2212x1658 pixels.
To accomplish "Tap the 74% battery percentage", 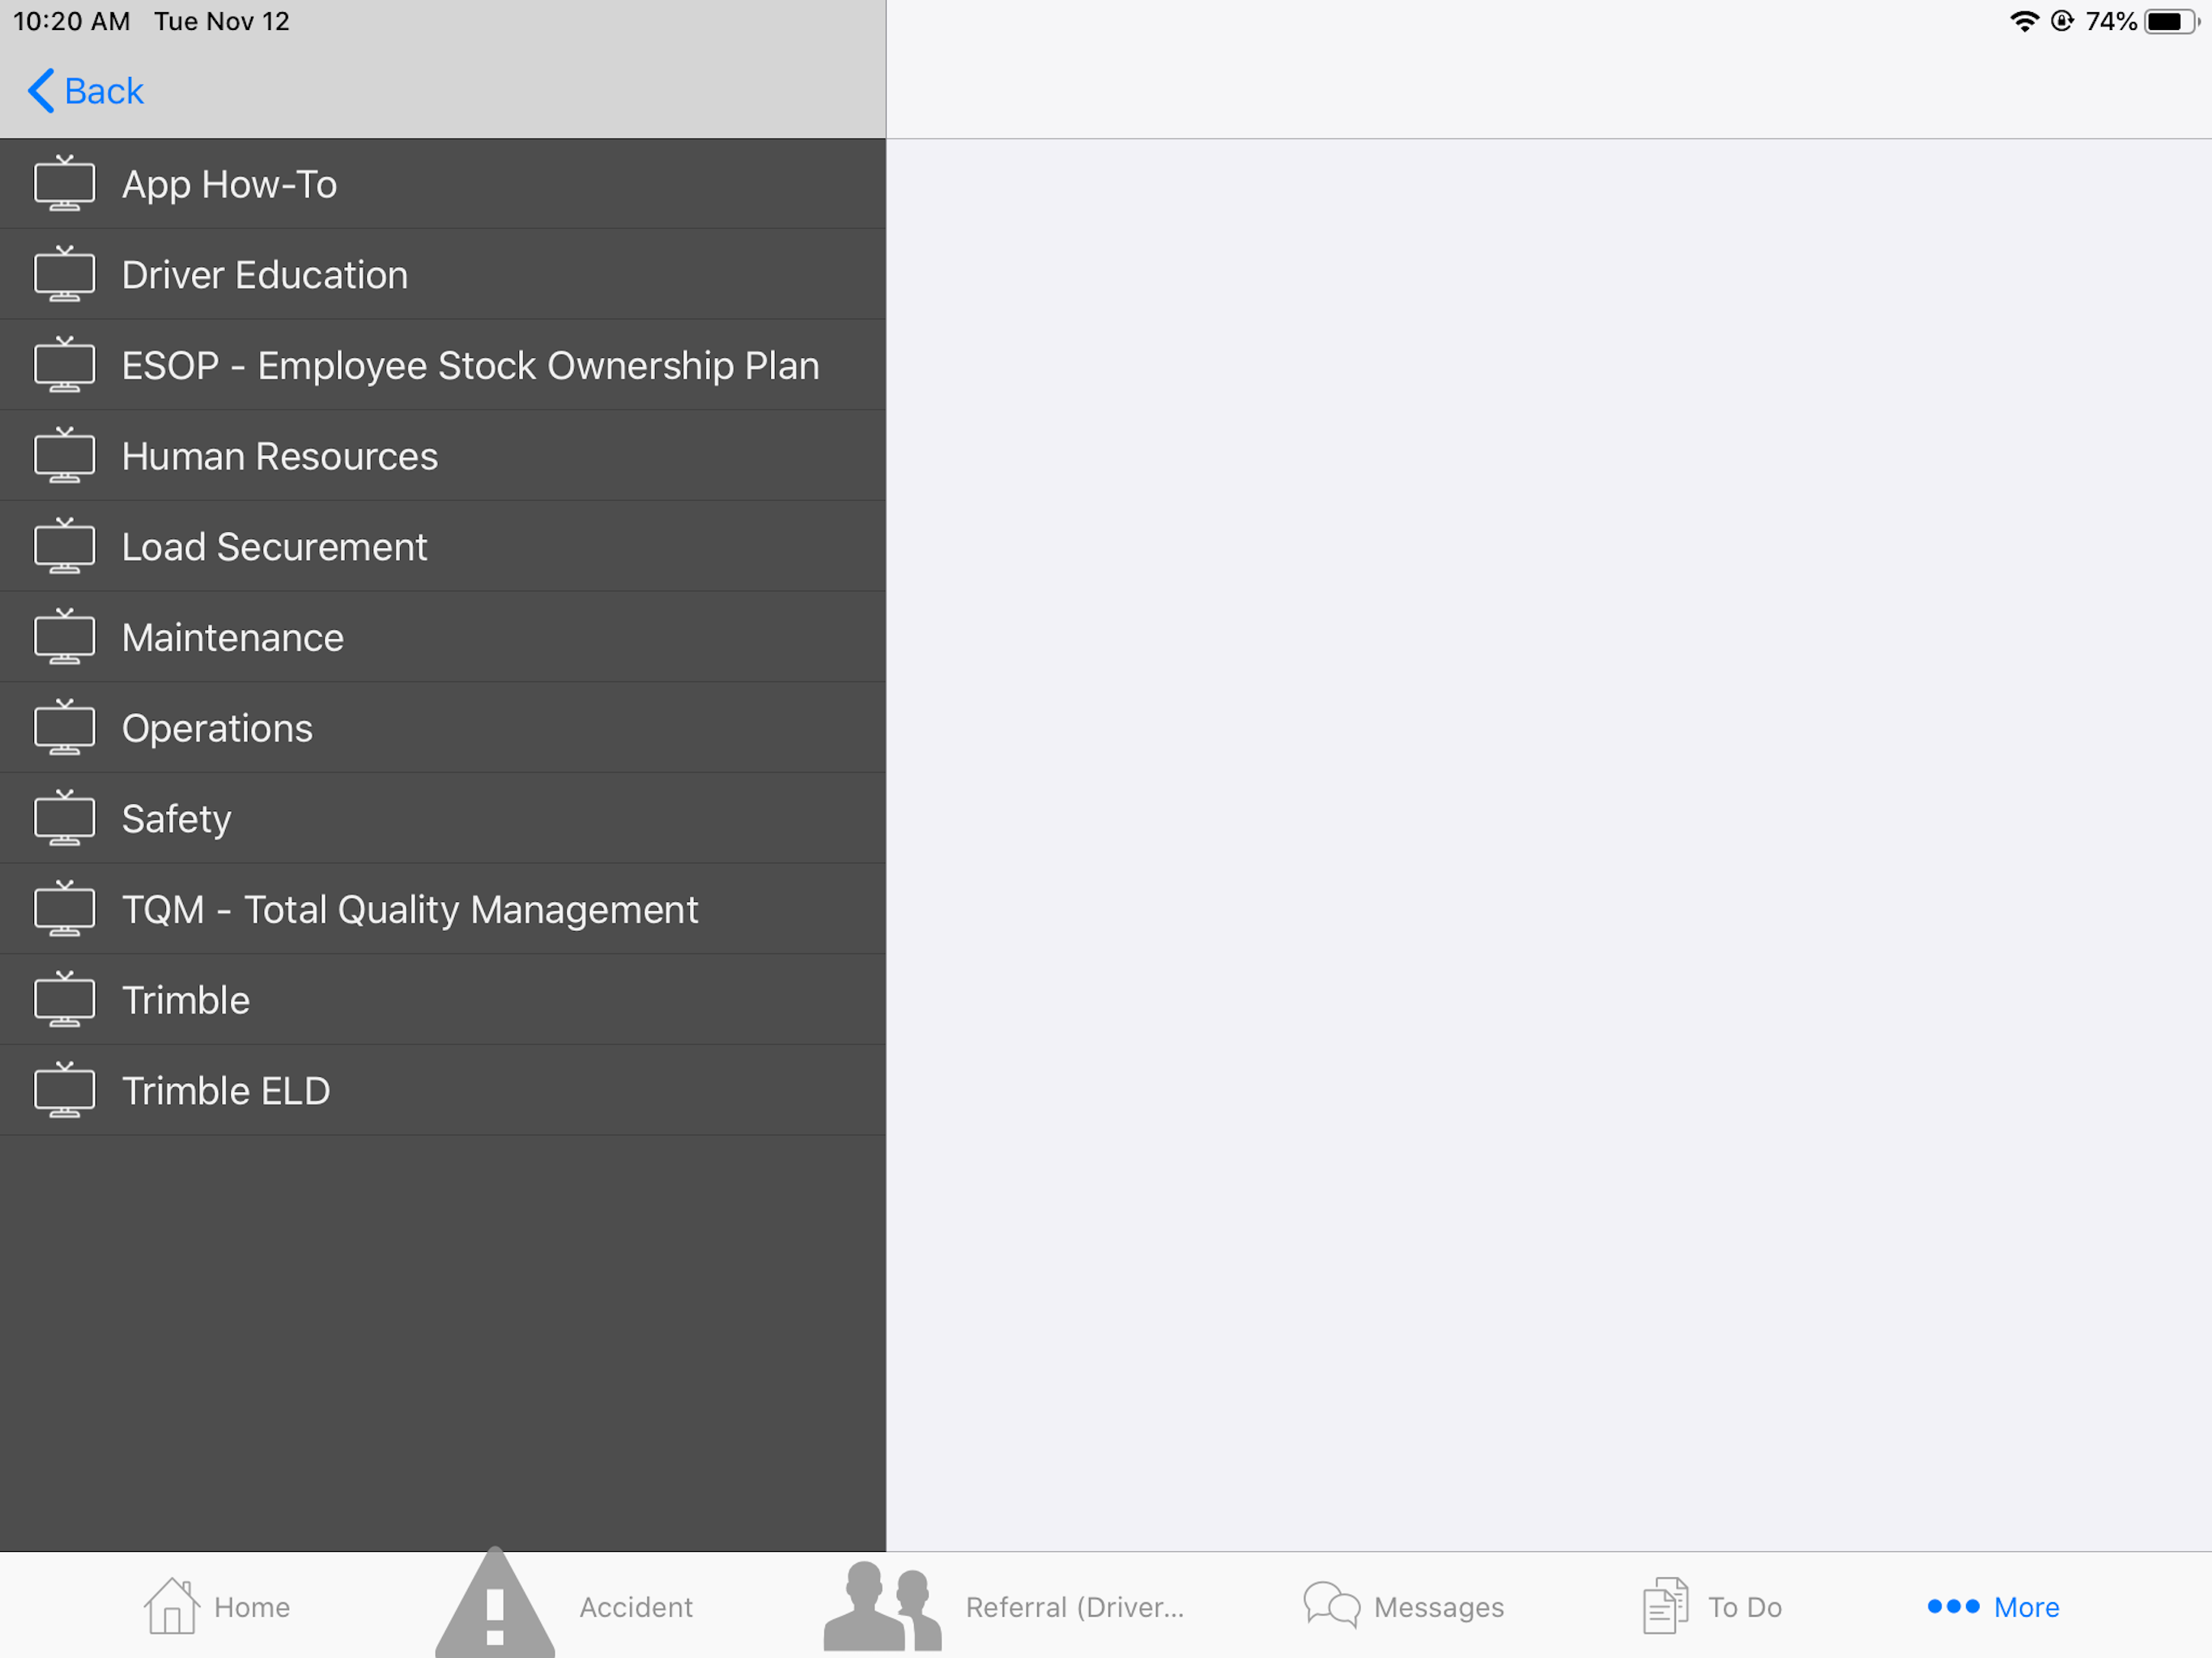I will [2110, 21].
